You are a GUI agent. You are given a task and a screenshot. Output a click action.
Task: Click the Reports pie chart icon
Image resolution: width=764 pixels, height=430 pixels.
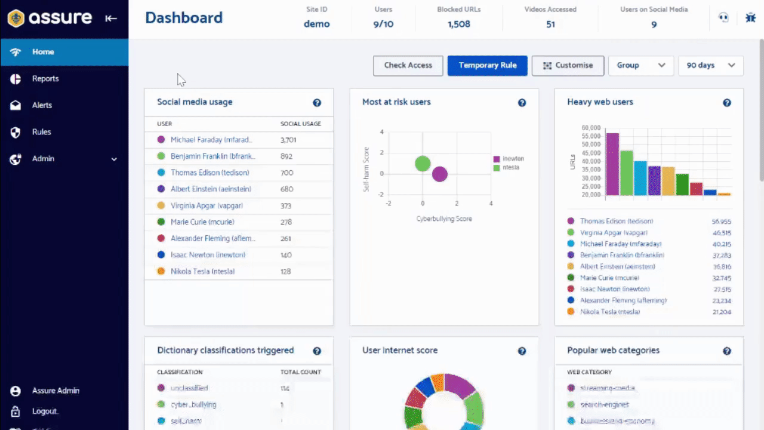(16, 79)
